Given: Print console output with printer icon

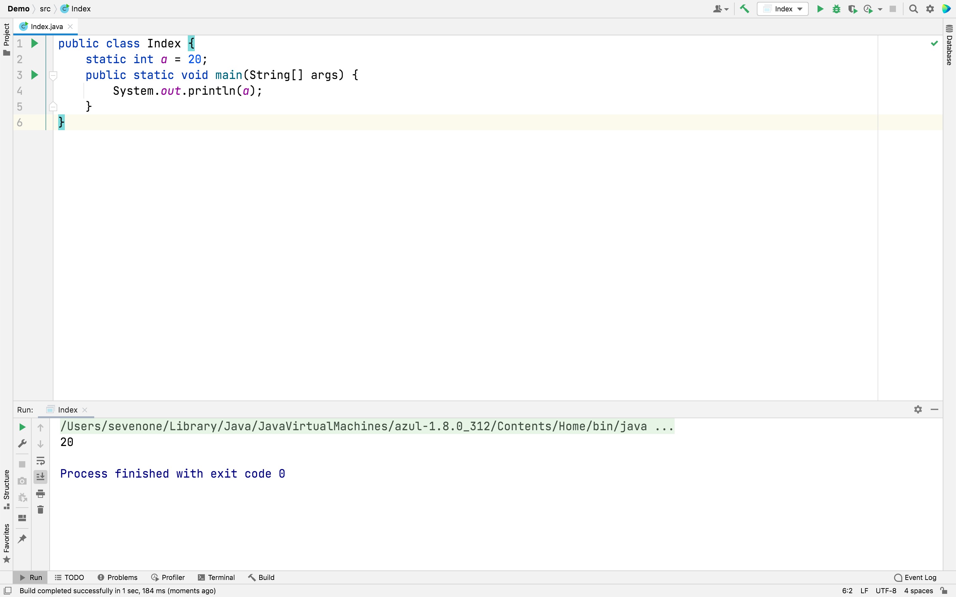Looking at the screenshot, I should click(40, 493).
